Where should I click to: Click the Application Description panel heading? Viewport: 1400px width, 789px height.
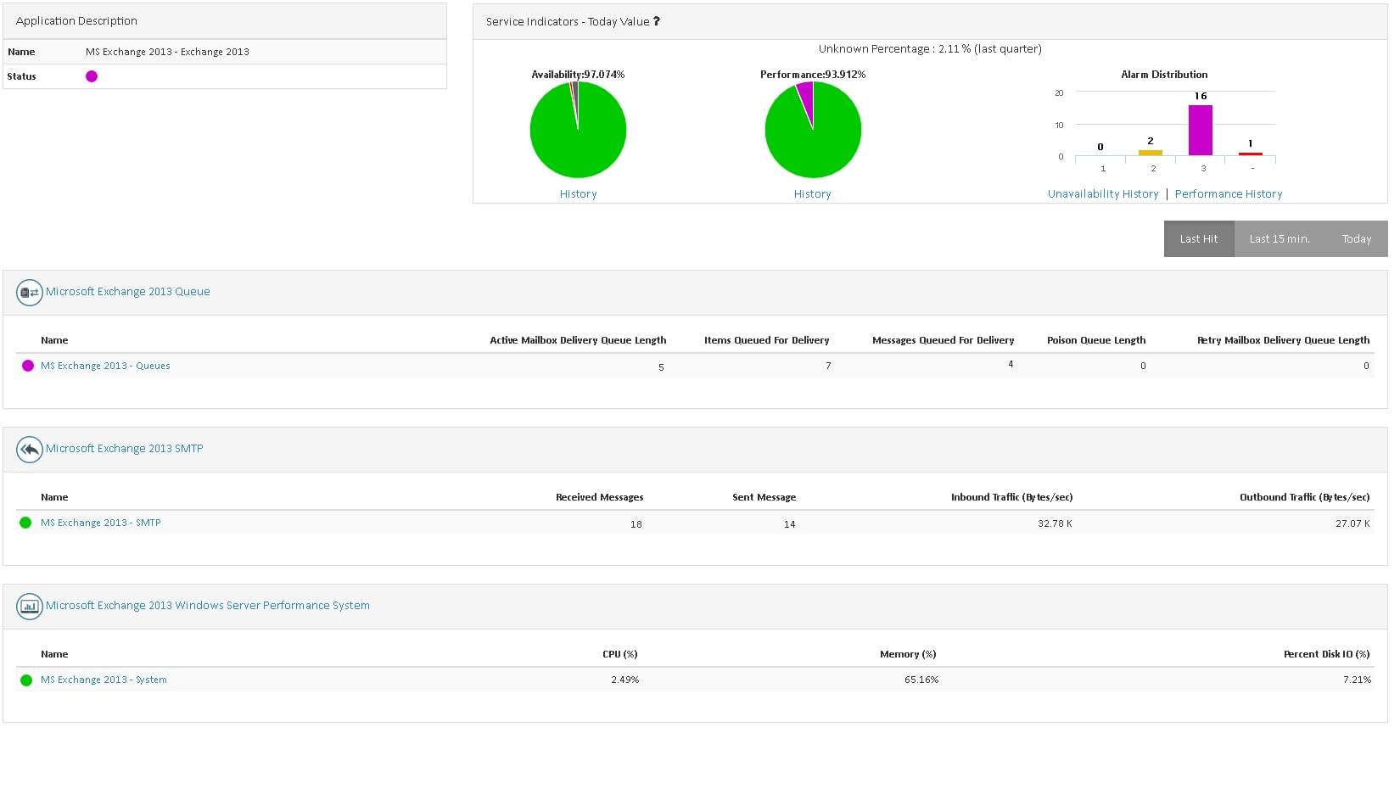tap(76, 21)
